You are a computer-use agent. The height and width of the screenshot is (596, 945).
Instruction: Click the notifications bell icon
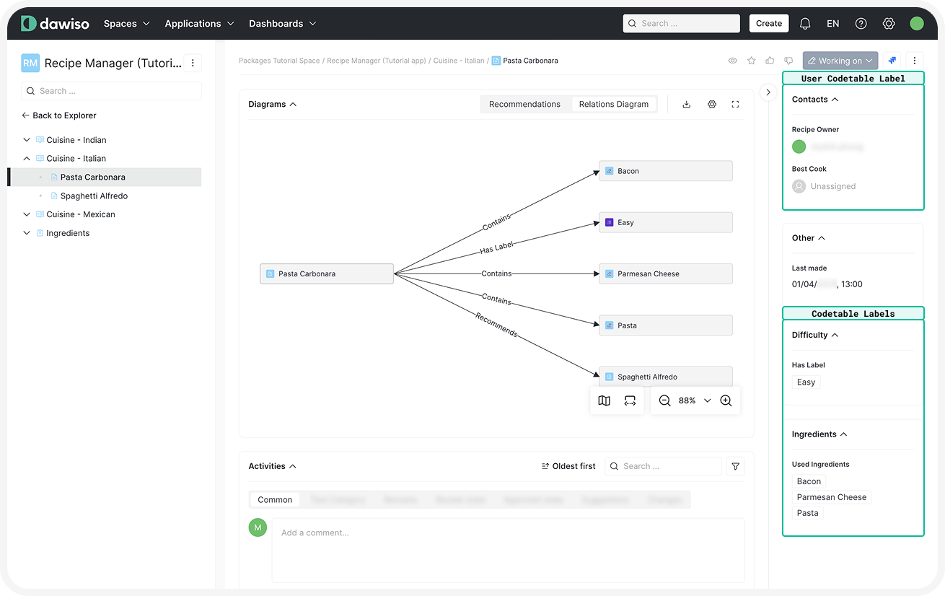[x=805, y=24]
